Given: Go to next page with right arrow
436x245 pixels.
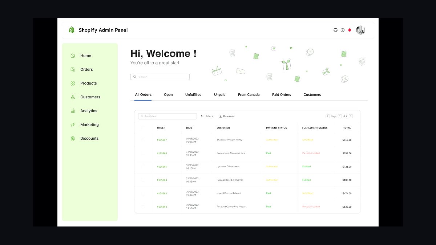Looking at the screenshot, I should [x=351, y=116].
